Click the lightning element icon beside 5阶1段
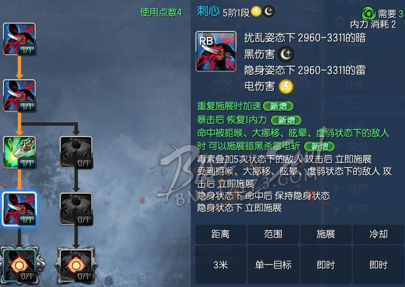Viewport: 405px width, 287px height. pos(256,11)
